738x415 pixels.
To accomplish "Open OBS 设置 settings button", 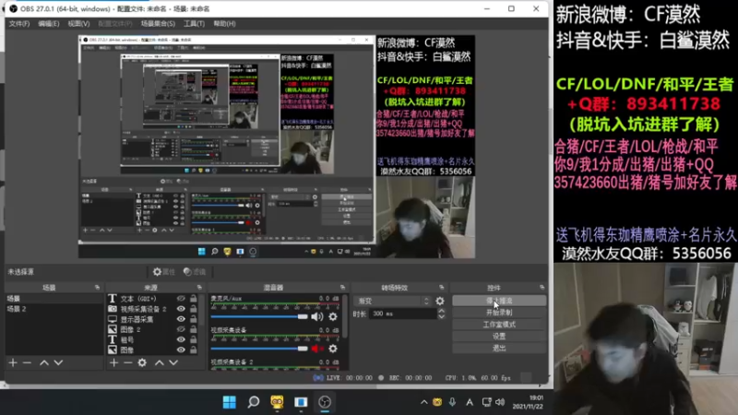I will click(499, 337).
